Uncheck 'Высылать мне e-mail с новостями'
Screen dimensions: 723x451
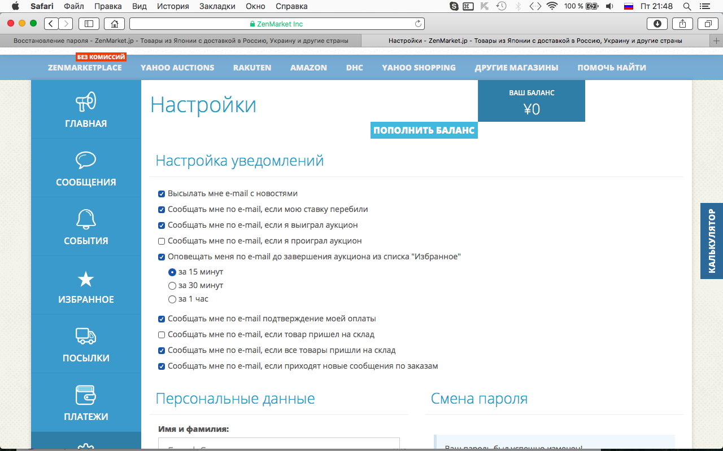click(162, 194)
